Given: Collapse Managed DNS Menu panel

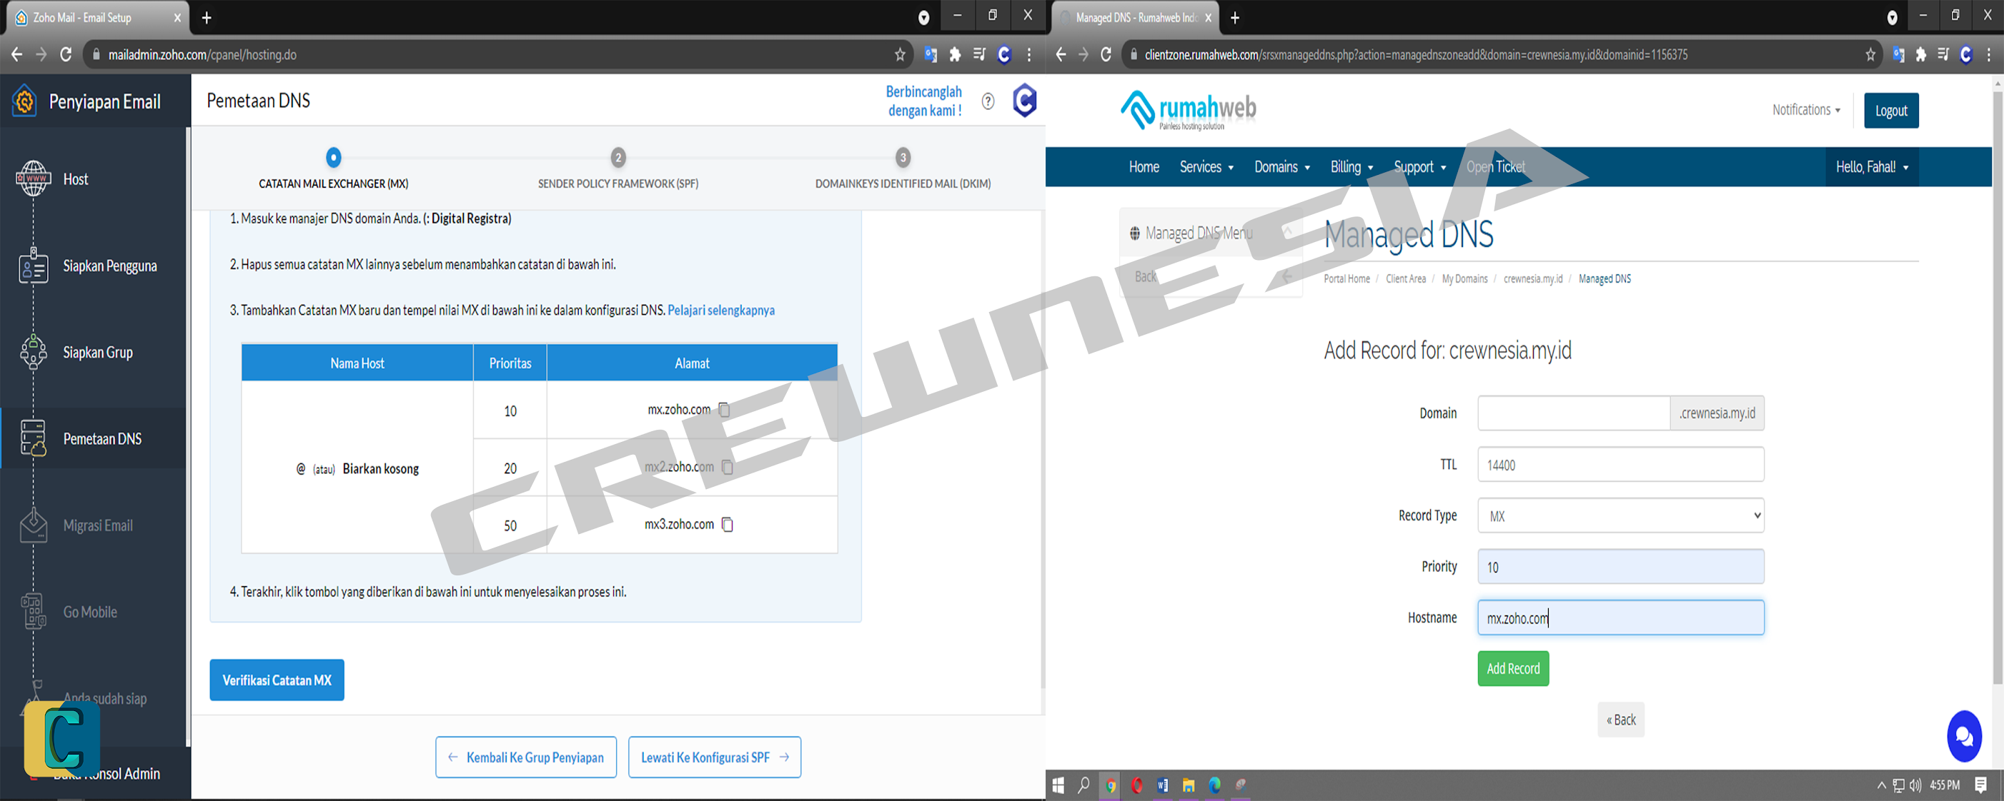Looking at the screenshot, I should coord(1287,232).
